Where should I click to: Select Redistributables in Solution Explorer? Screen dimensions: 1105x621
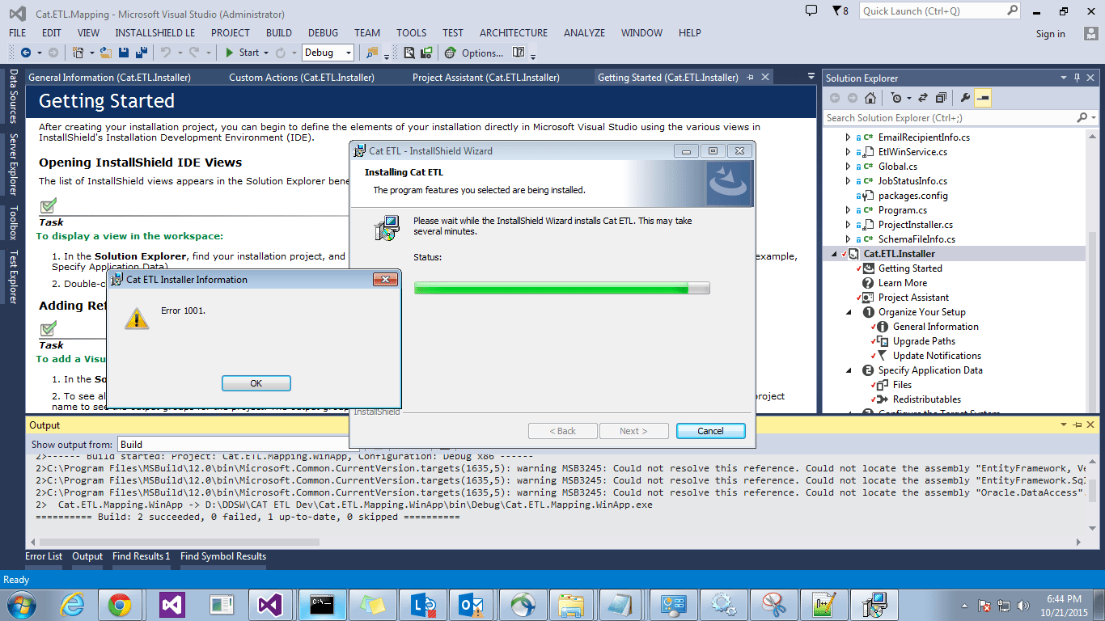coord(927,399)
